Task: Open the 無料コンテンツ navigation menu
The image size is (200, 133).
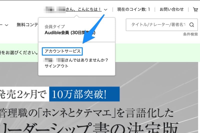Action: click(27, 24)
